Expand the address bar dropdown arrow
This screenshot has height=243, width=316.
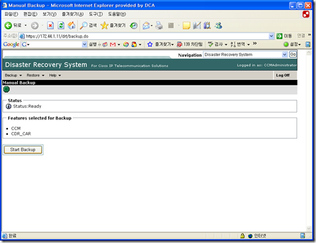tap(271, 36)
